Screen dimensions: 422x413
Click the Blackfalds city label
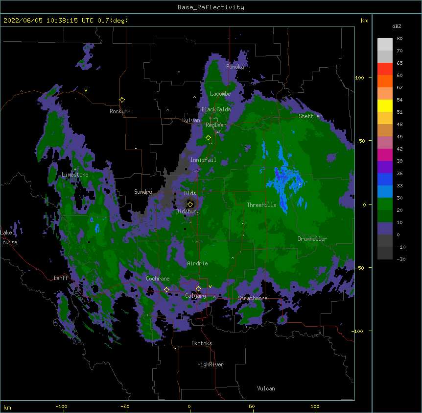pyautogui.click(x=216, y=109)
